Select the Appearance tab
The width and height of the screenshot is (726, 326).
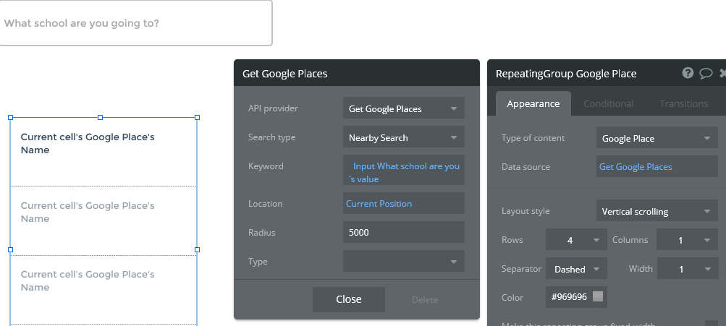[x=533, y=103]
